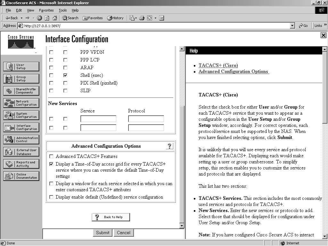The width and height of the screenshot is (328, 246).
Task: Check the left checkbox for ARAP
Action: [x=51, y=68]
